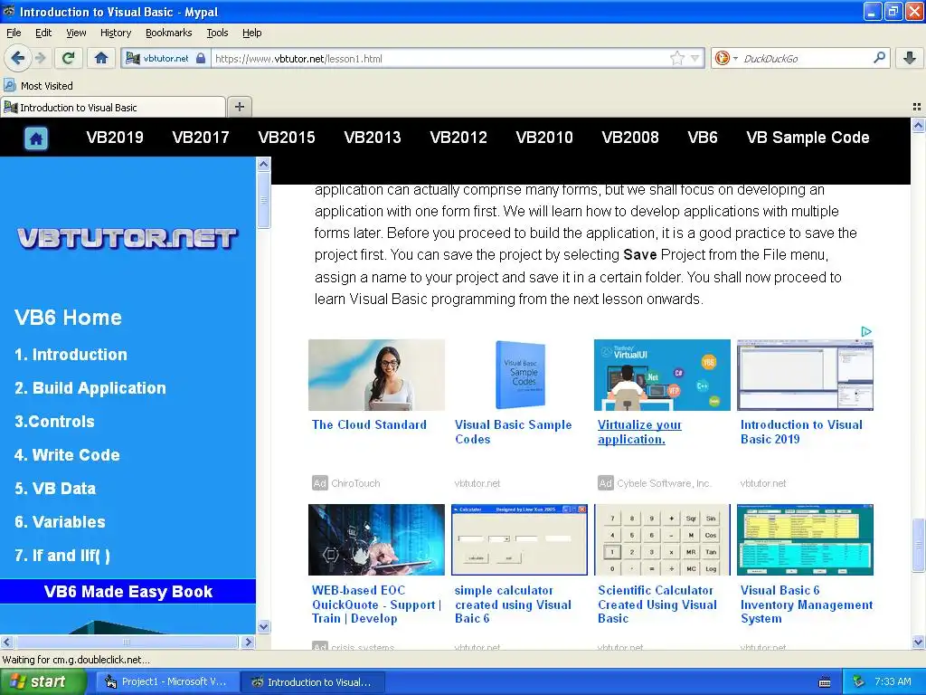
Task: Open the simple calculator thumbnail
Action: click(x=519, y=539)
